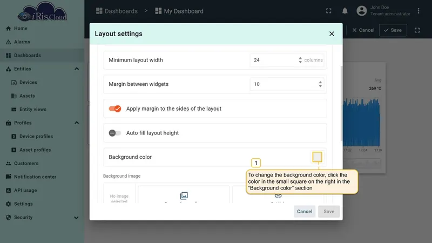Click the iRisCloud logo
The width and height of the screenshot is (432, 243).
tap(42, 12)
